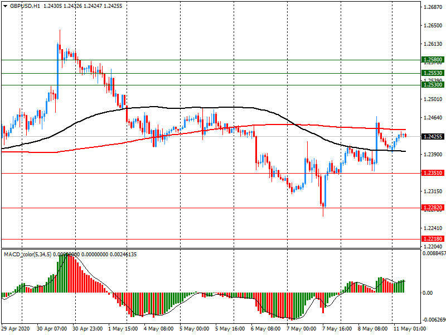Select the 1.25300 green price level label

coord(433,85)
